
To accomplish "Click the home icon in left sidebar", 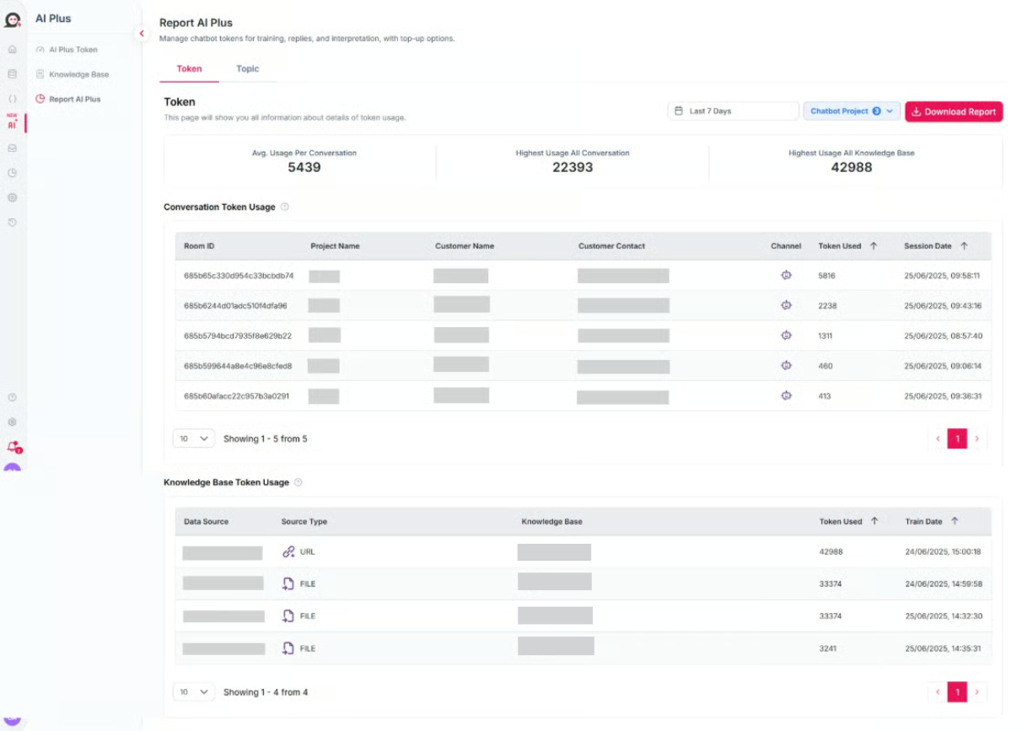I will [12, 50].
